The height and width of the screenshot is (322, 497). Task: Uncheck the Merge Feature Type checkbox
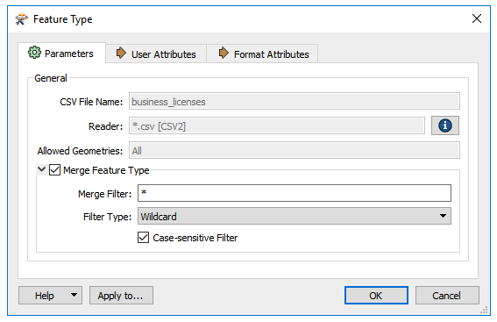(55, 170)
